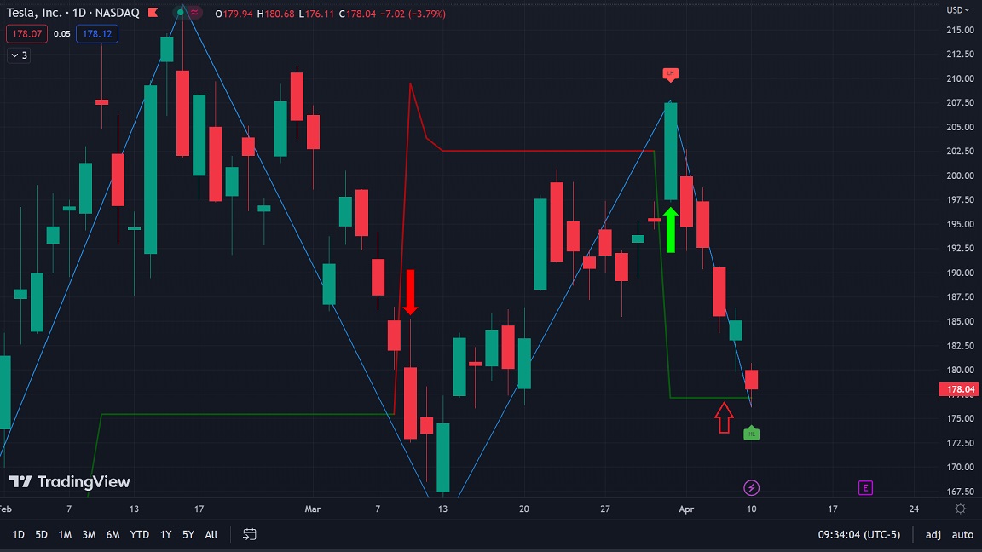Open chart settings gear icon
The width and height of the screenshot is (982, 552).
point(960,509)
